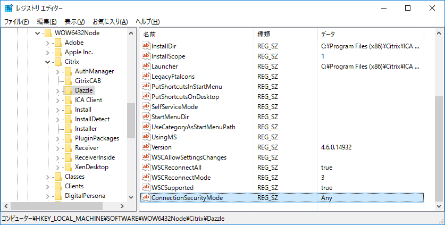
Task: Click the string icon next to InstallDir
Action: coord(146,46)
